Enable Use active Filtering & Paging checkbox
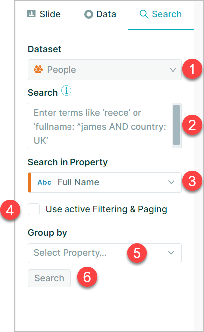Screen dimensions: 204x332 click(x=34, y=209)
